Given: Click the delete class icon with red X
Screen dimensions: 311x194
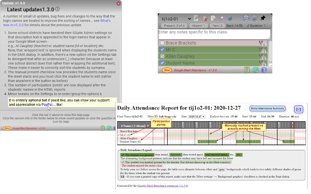Looking at the screenshot, I should tap(205, 18).
